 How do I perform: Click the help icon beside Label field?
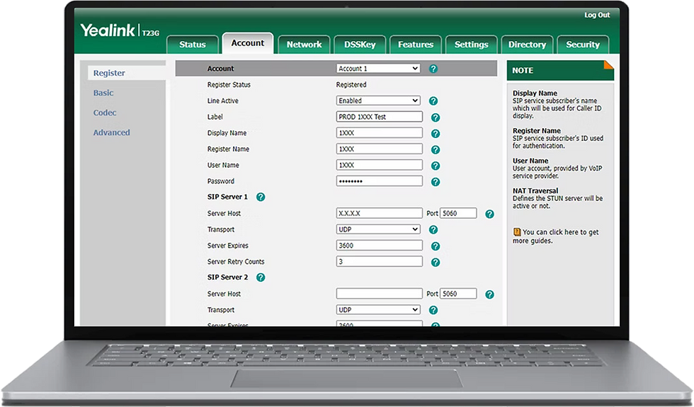[436, 117]
